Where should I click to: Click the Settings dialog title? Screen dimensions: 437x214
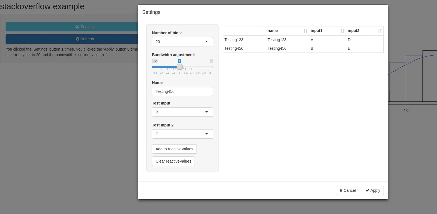151,12
